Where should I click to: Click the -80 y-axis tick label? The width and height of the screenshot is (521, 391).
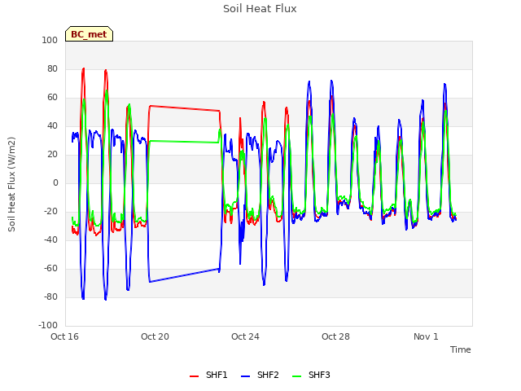pyautogui.click(x=50, y=297)
